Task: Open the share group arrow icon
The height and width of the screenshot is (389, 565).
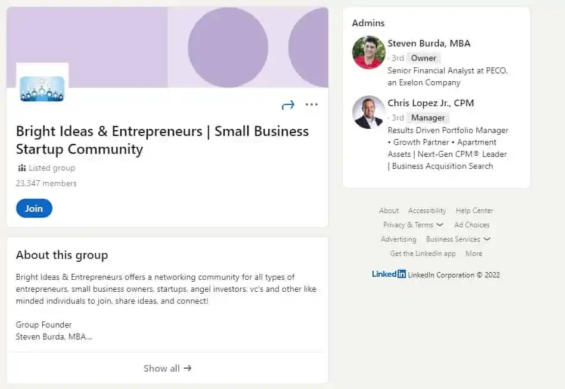Action: (288, 104)
